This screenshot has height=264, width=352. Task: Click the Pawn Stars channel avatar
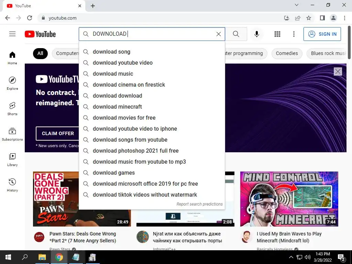[x=39, y=237]
